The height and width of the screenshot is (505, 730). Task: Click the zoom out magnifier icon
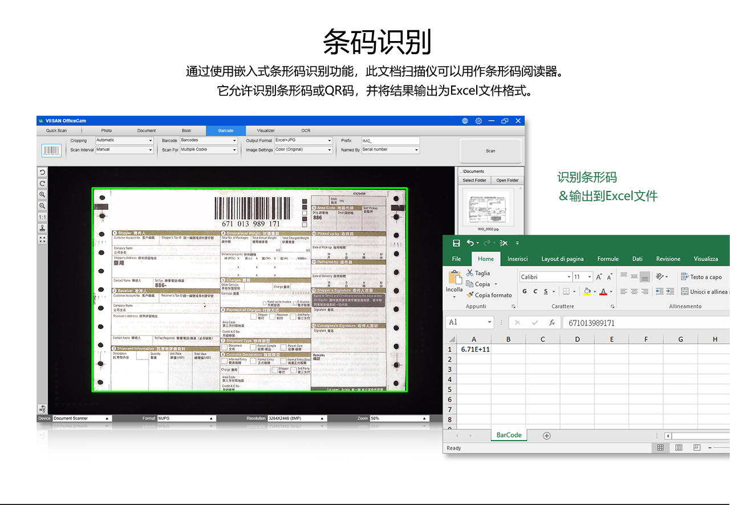[x=42, y=206]
